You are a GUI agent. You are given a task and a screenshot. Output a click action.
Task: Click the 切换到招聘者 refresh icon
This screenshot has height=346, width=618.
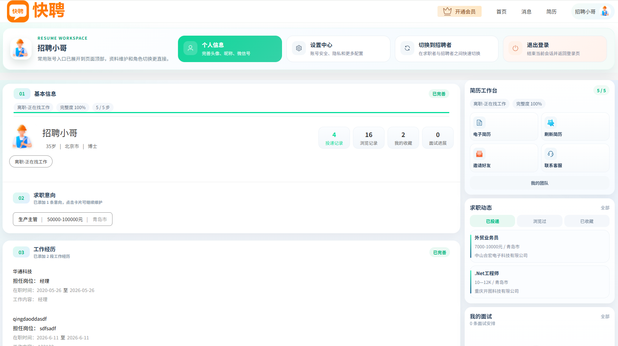click(407, 48)
